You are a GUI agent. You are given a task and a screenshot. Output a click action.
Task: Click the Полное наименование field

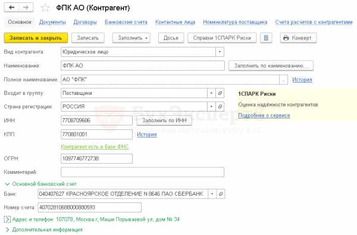coord(170,80)
